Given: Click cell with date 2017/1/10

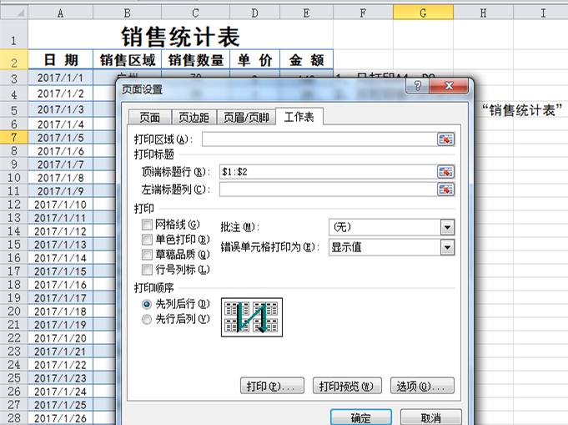Looking at the screenshot, I should [61, 205].
